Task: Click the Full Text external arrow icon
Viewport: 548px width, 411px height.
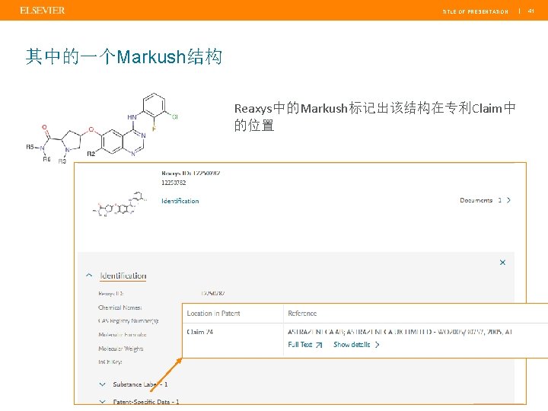Action: (319, 345)
